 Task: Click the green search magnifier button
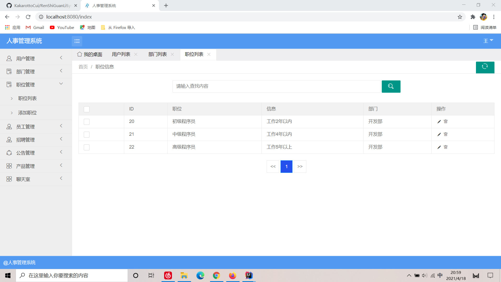391,86
